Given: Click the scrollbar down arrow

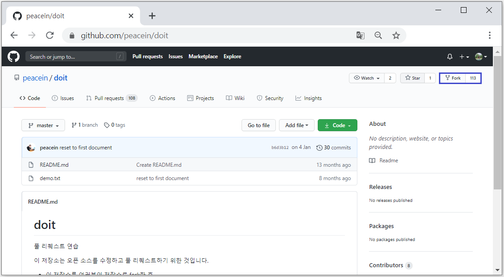Looking at the screenshot, I should click(x=497, y=271).
